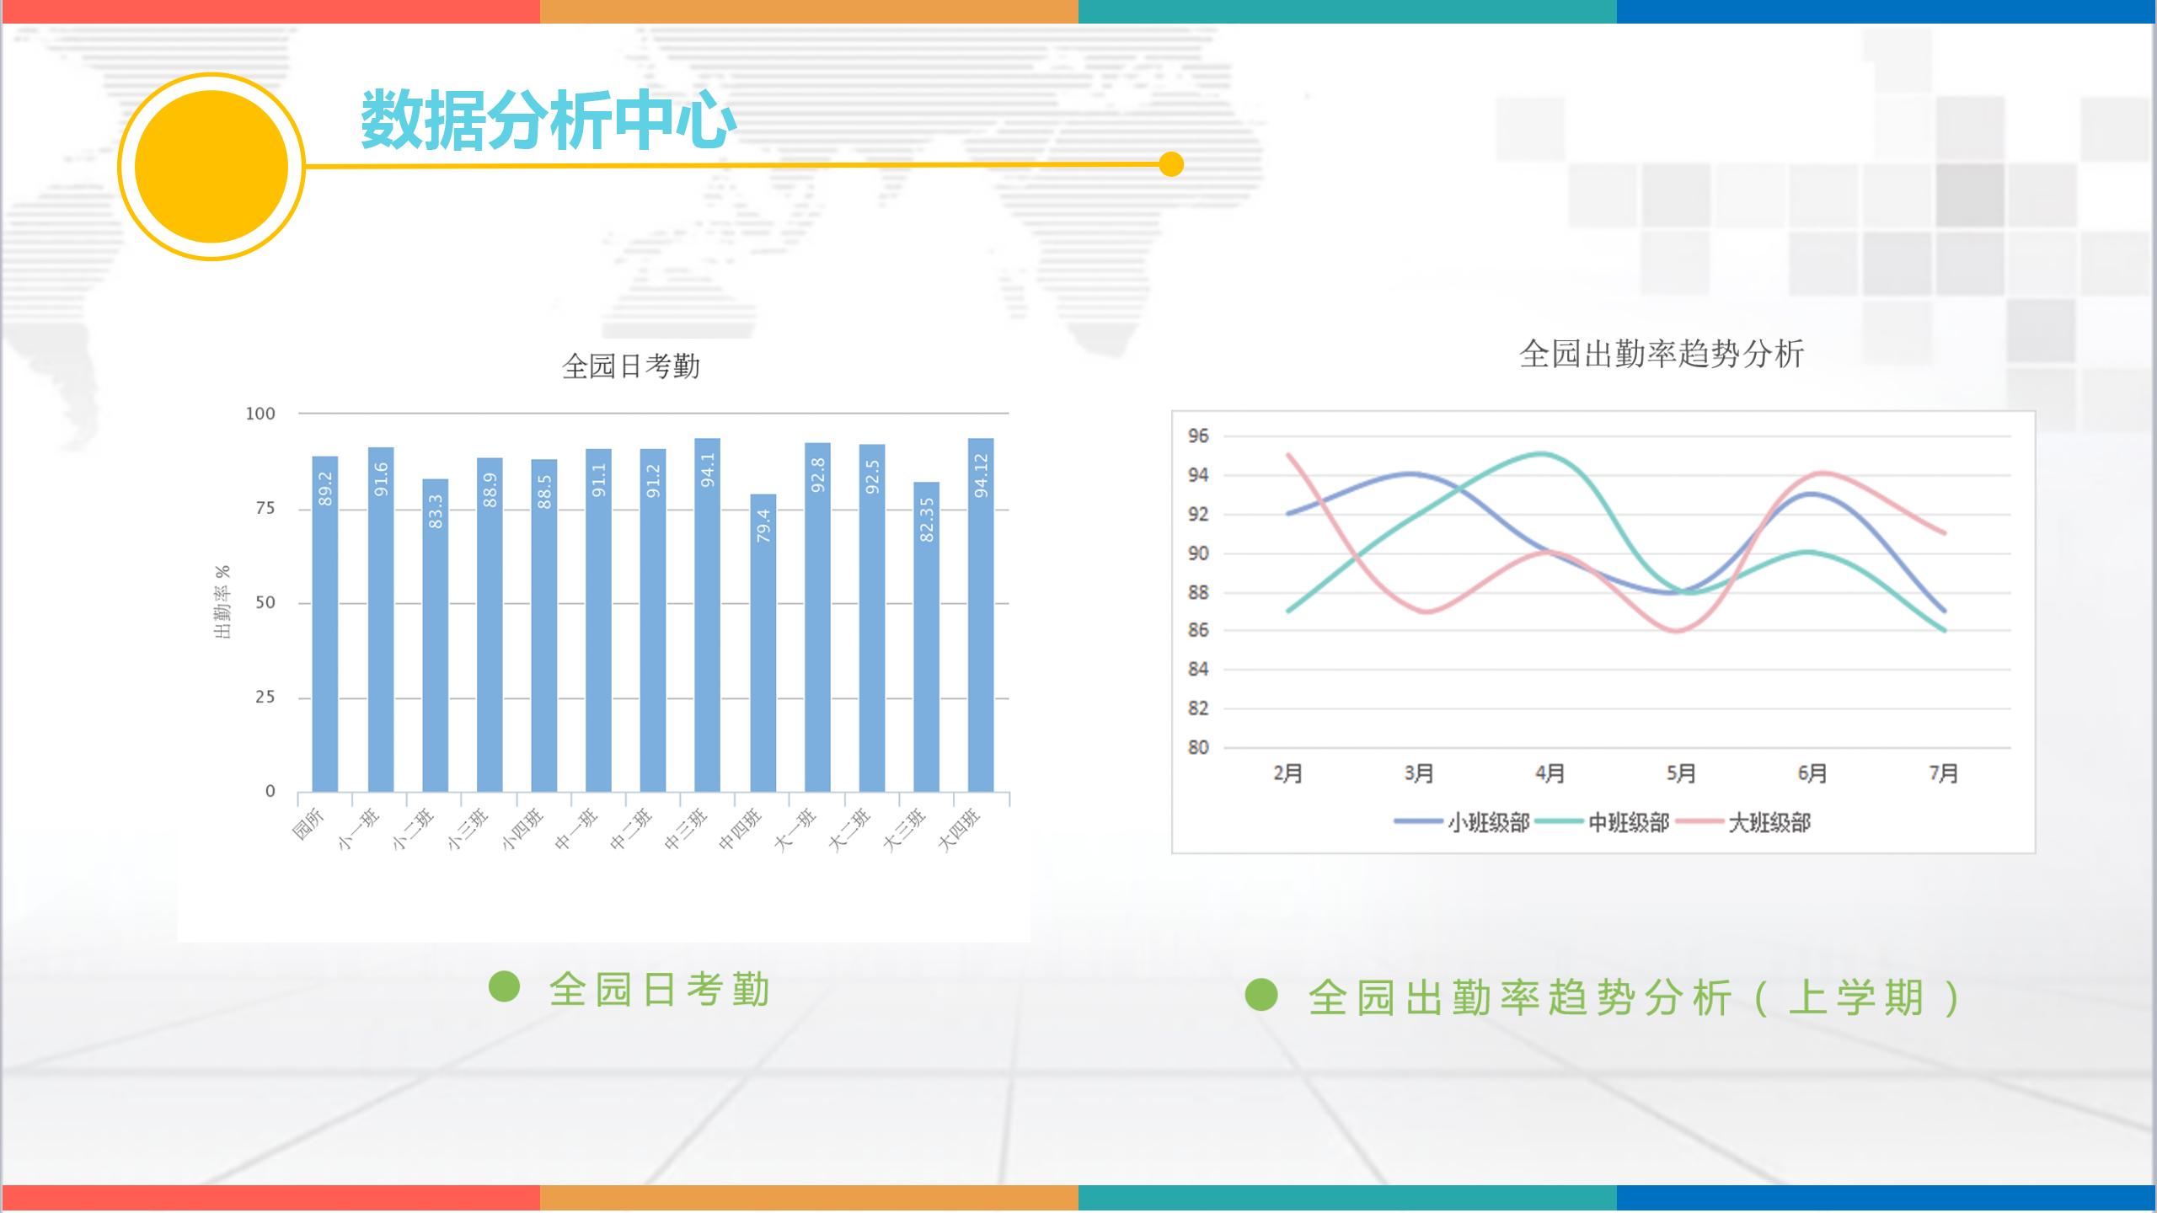Viewport: 2157px width, 1213px height.
Task: Click the 数据分析中心 heading
Action: pos(549,120)
